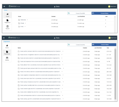Click Connect DataONE button in top panel
Viewport: 119px width, 107px height.
coord(80,13)
